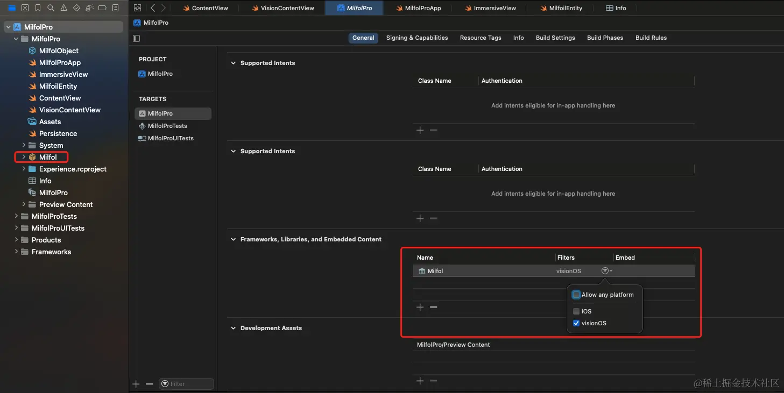Switch to the Info editor tab
The image size is (784, 393).
tap(616, 8)
